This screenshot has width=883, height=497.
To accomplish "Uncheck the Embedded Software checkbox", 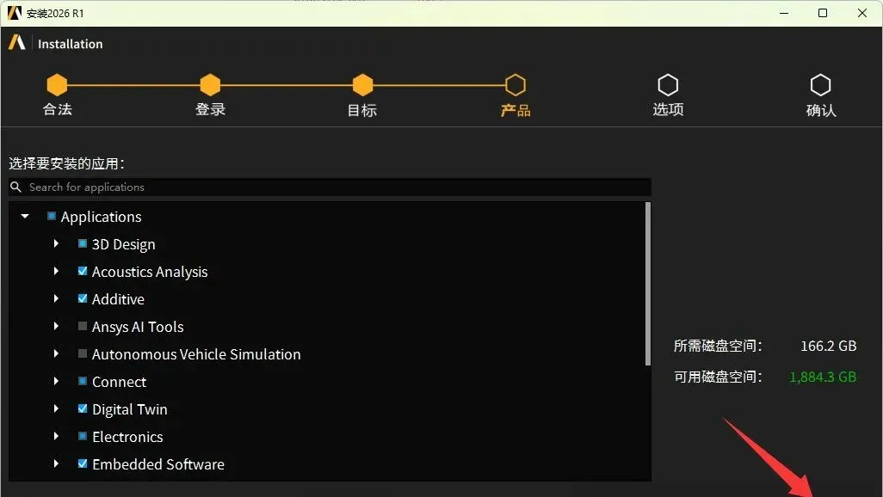I will 83,463.
